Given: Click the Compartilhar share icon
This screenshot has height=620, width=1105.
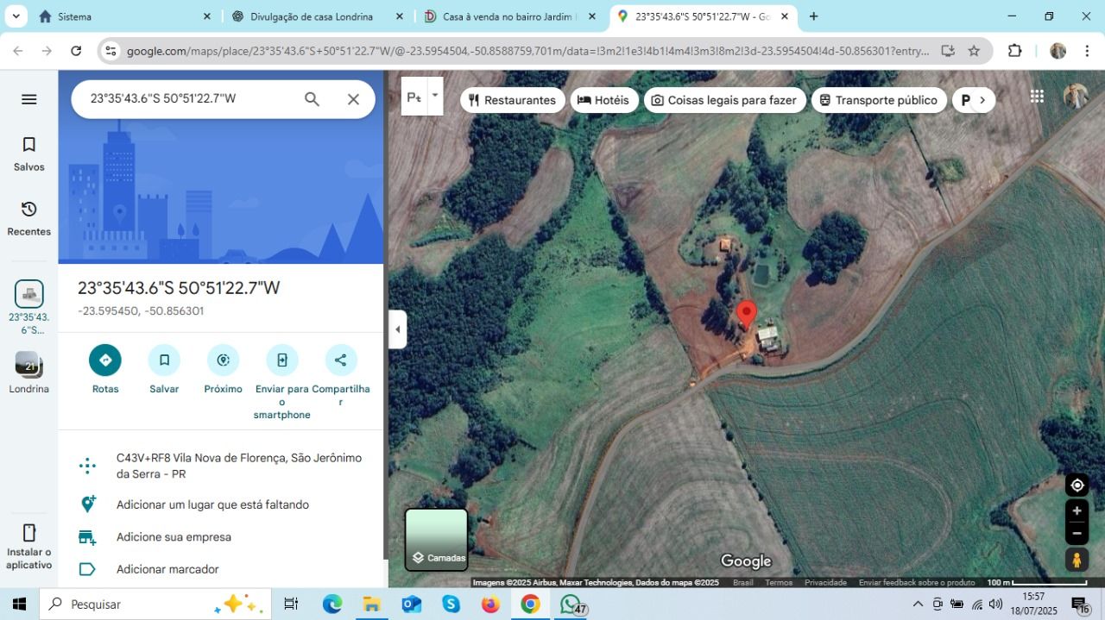Looking at the screenshot, I should 340,360.
